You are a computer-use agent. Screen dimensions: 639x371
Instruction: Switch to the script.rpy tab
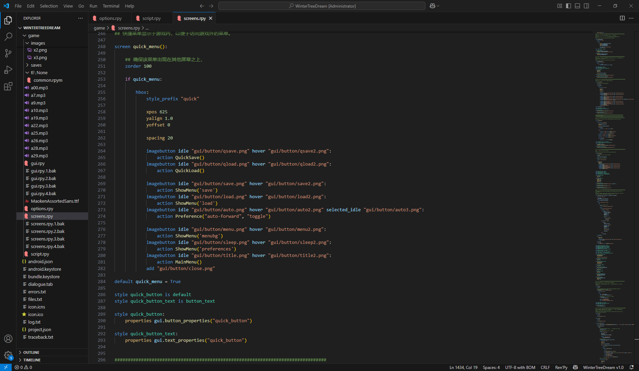click(151, 18)
